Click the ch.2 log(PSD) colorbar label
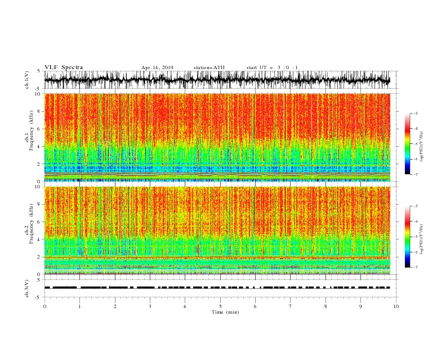Screen dimensions: 446x344 (x=422, y=239)
